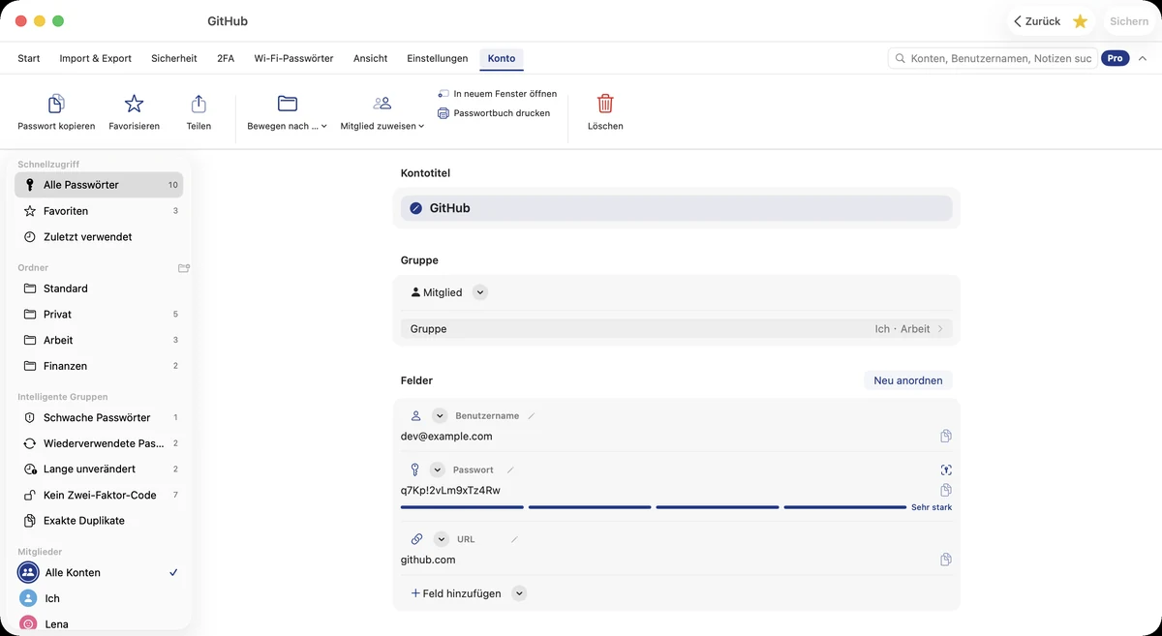Click the password strength bar
The width and height of the screenshot is (1162, 636).
654,507
